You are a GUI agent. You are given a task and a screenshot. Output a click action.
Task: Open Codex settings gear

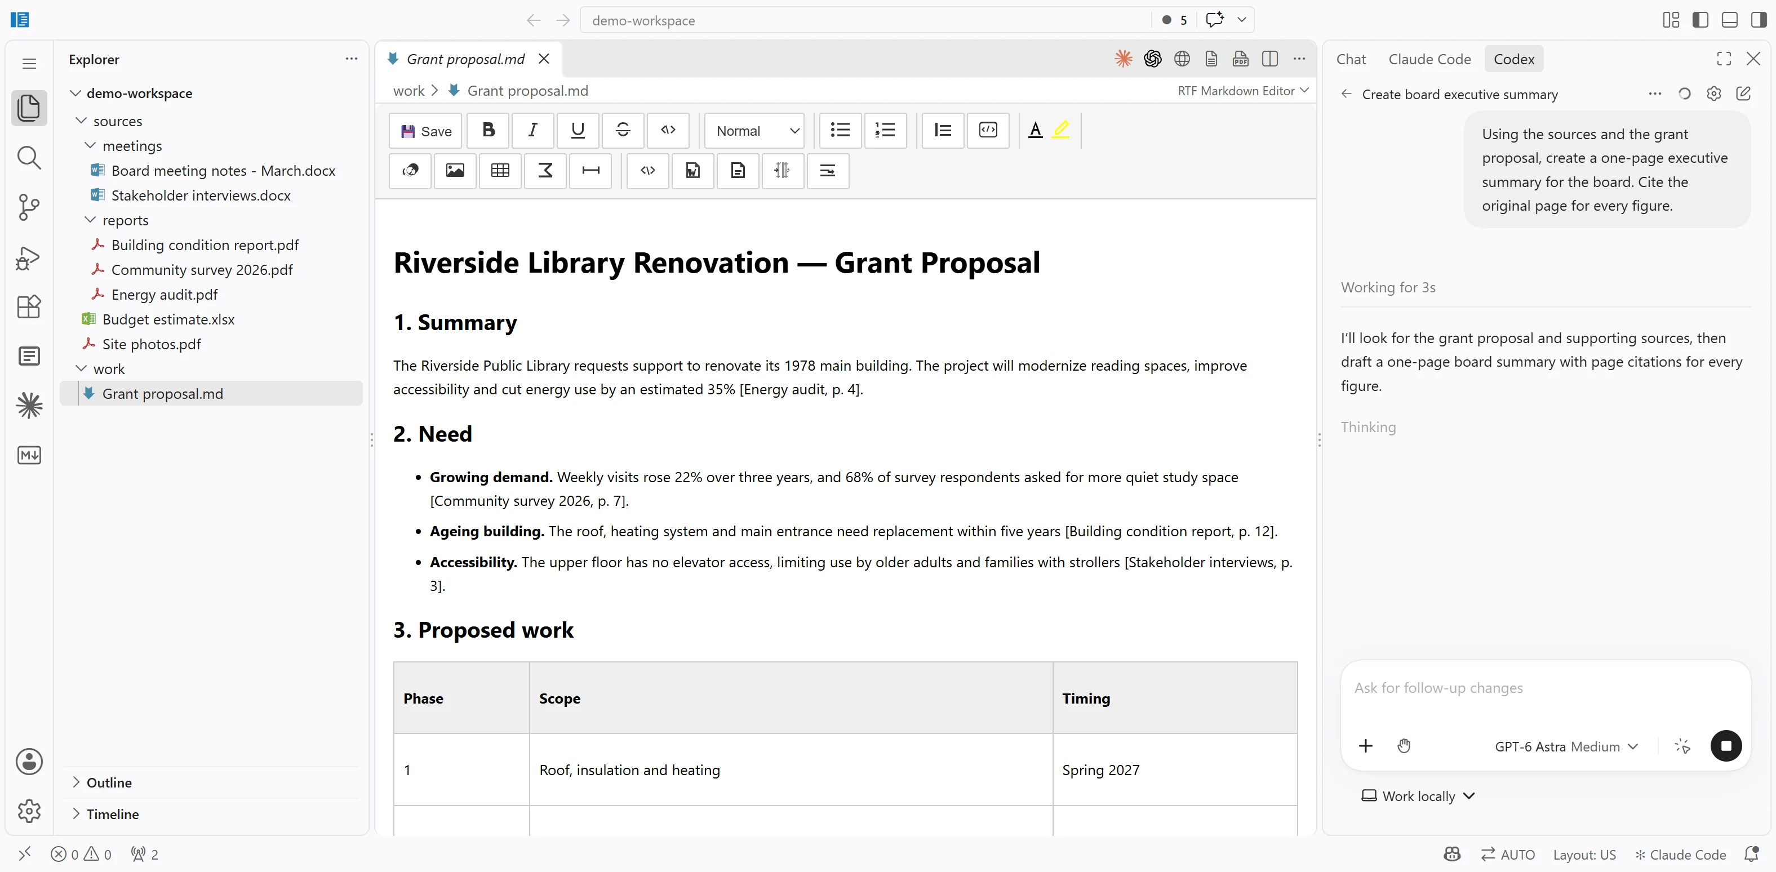1714,94
